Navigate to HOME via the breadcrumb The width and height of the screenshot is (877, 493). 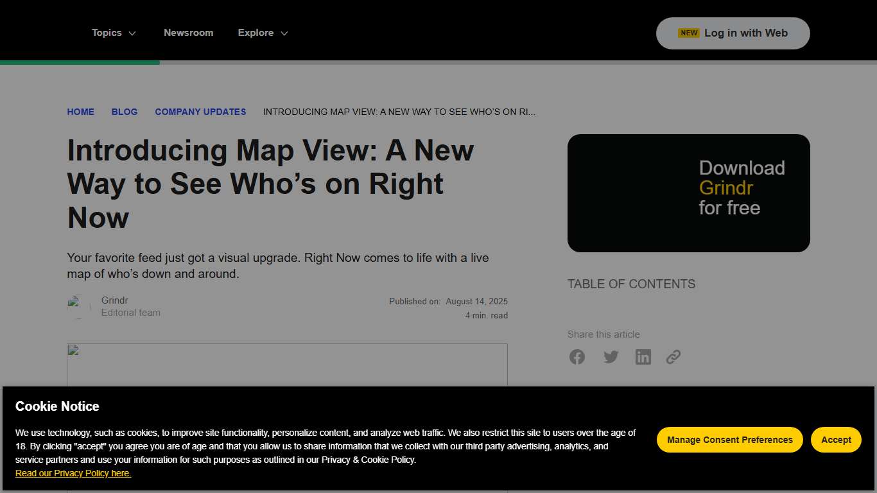point(80,112)
